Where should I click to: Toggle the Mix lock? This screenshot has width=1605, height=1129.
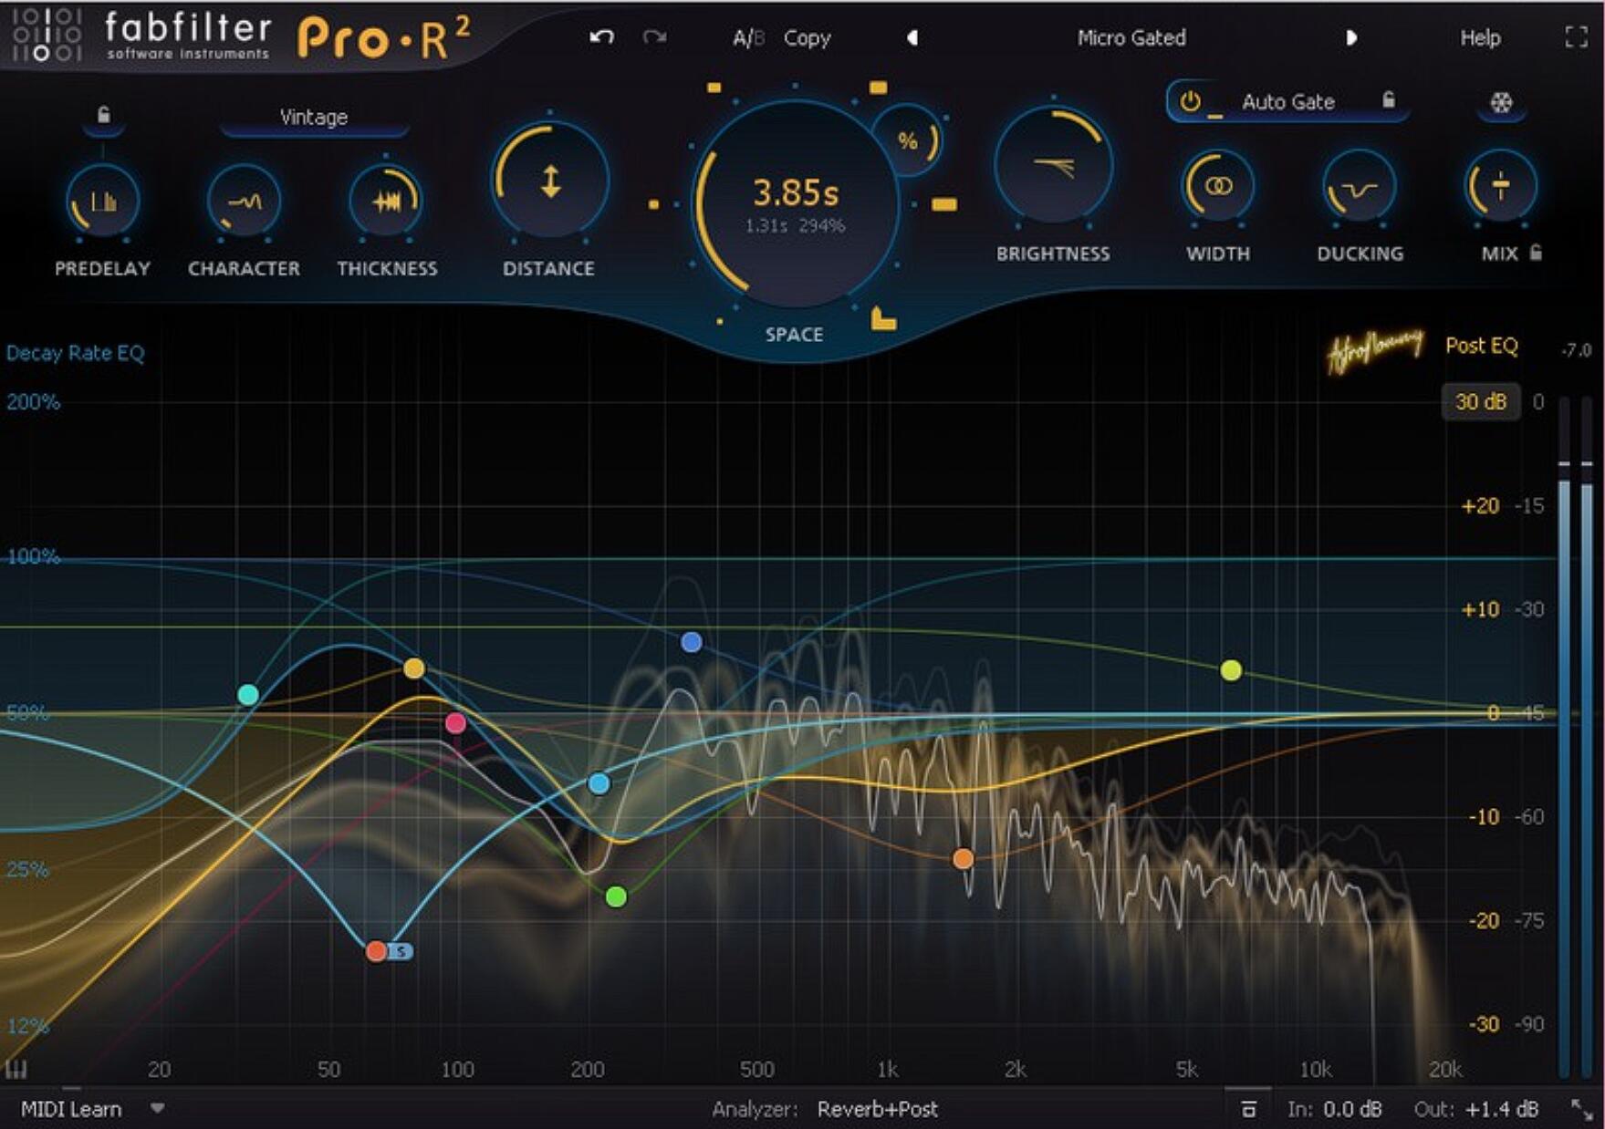click(x=1537, y=253)
